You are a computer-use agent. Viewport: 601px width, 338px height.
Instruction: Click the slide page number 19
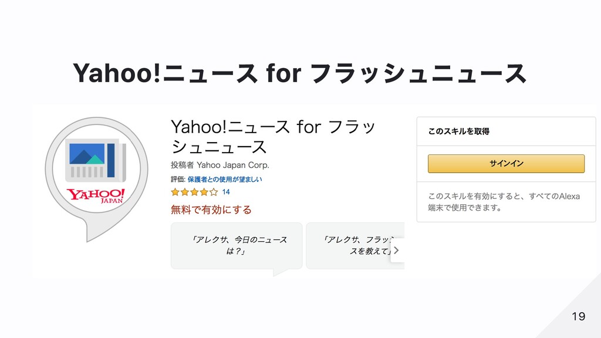tap(578, 317)
